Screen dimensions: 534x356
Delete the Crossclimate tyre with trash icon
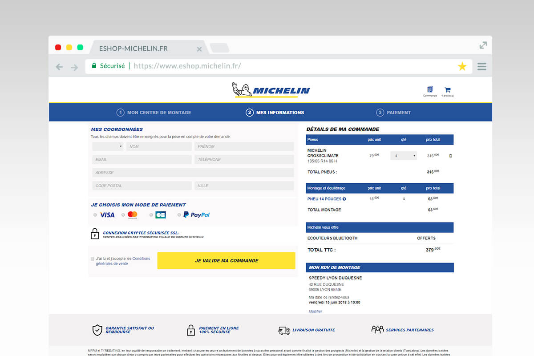450,156
